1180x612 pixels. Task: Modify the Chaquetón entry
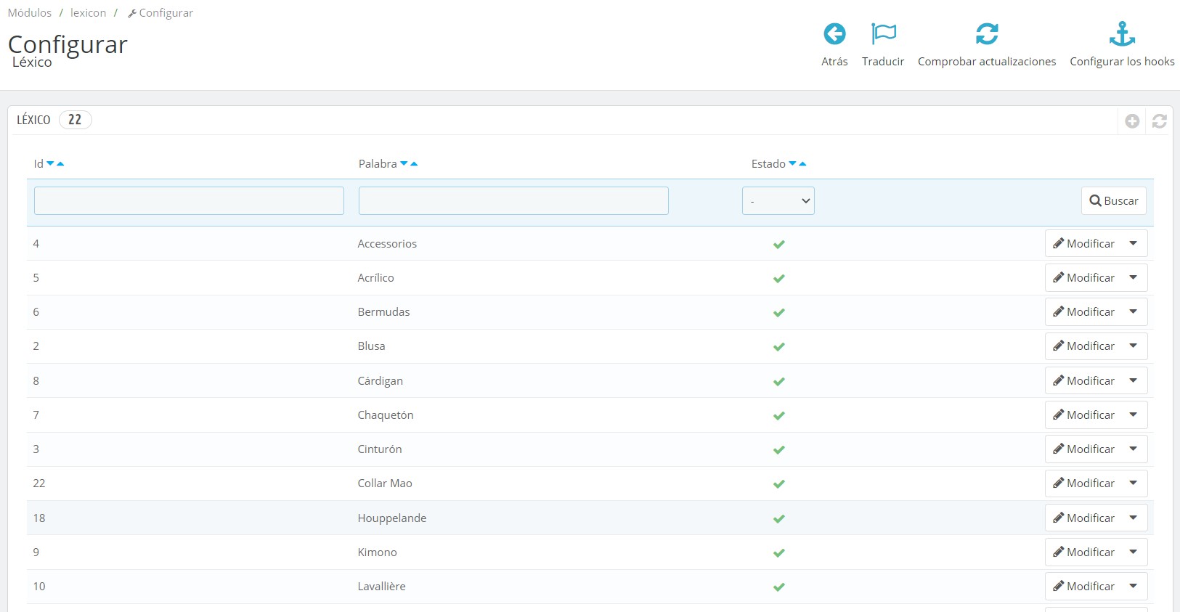pos(1083,415)
